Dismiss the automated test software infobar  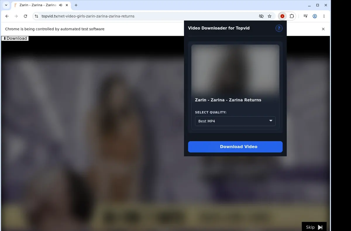[x=323, y=29]
